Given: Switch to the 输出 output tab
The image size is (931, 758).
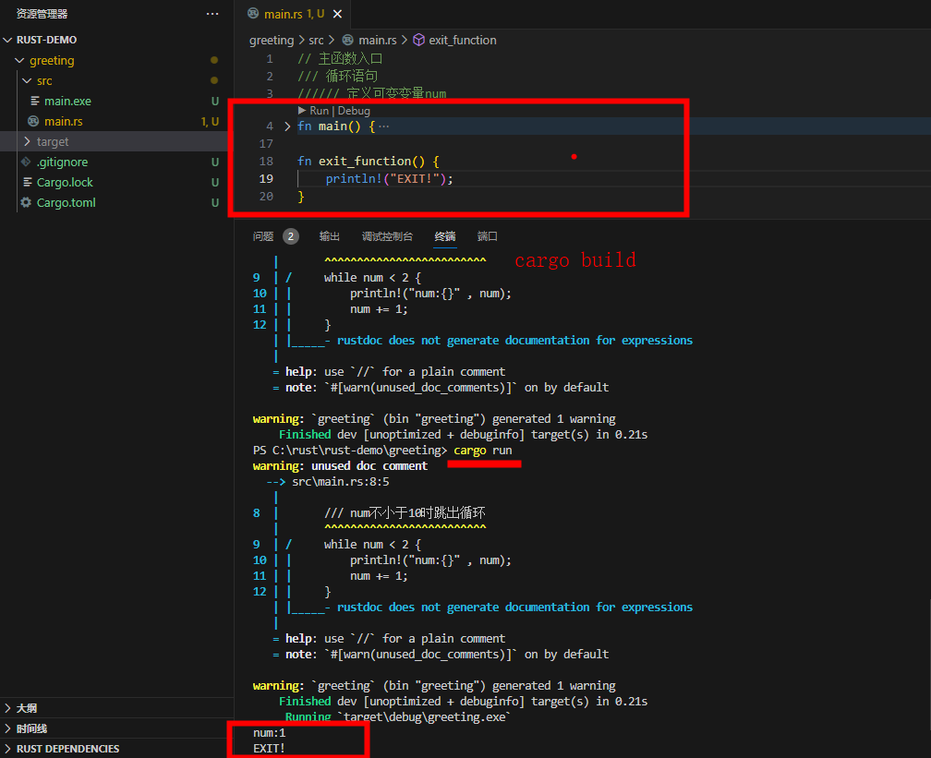Looking at the screenshot, I should coord(330,237).
